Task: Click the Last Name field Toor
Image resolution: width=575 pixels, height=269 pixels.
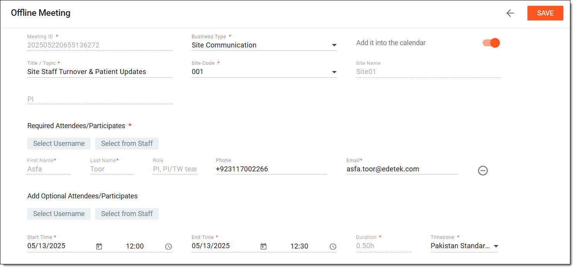Action: point(112,169)
